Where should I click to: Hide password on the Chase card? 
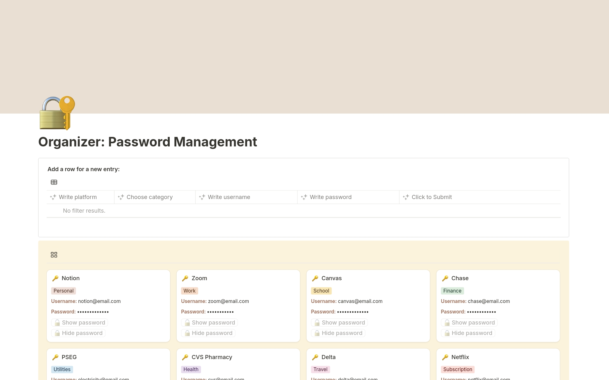click(468, 333)
